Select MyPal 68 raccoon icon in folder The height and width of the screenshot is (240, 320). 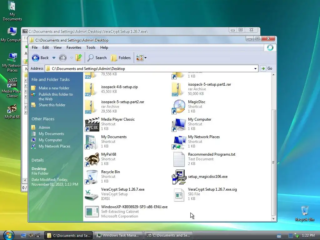pyautogui.click(x=92, y=159)
